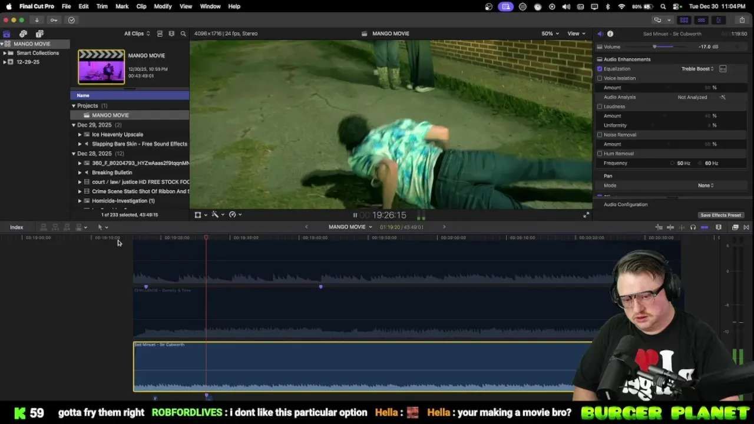The height and width of the screenshot is (424, 754).
Task: Open timeline clip appearance options
Action: 719,227
